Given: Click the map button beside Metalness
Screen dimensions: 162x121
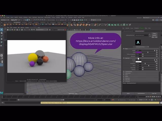Looking at the screenshot, I should point(157,56).
